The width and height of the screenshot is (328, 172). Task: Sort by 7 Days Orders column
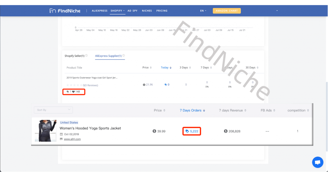point(193,110)
